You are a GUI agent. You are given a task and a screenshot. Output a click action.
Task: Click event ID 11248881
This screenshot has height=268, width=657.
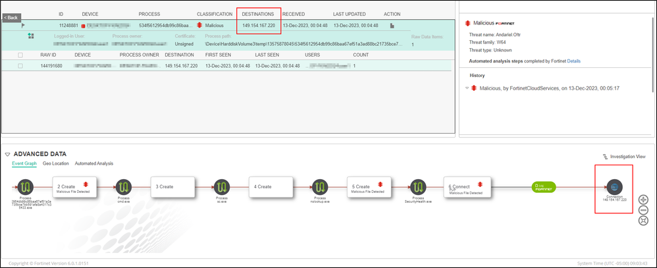[68, 26]
